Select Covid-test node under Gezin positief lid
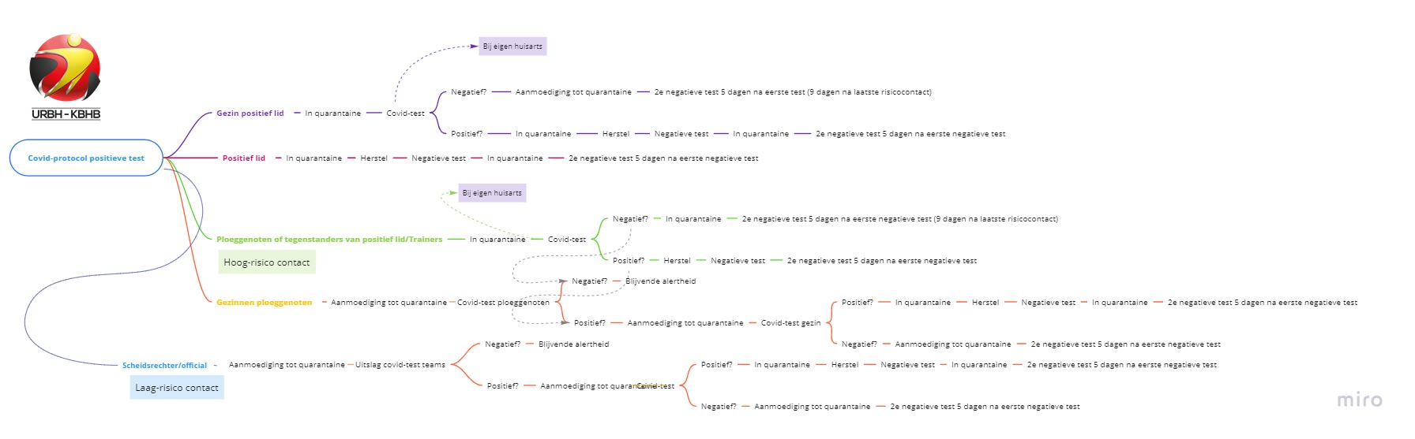The image size is (1415, 439). coord(405,113)
